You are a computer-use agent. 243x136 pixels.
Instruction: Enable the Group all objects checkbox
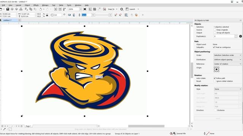[x=215, y=33]
